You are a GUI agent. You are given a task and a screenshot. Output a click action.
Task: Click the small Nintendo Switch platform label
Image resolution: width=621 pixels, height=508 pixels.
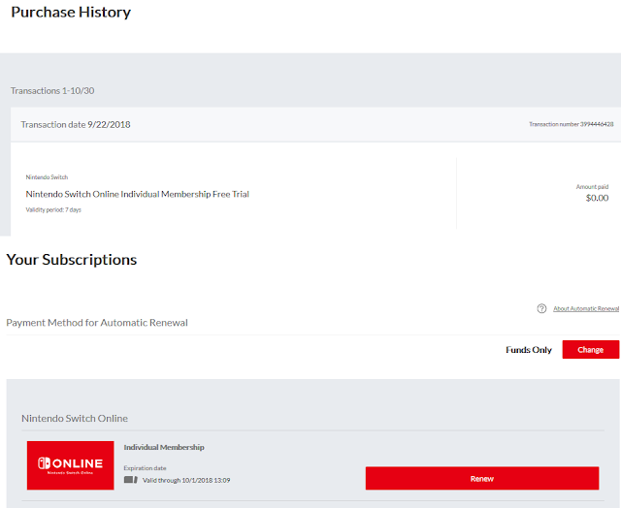(47, 177)
